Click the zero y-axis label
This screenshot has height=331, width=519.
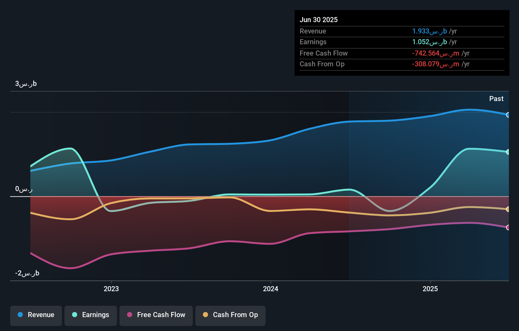(x=24, y=189)
